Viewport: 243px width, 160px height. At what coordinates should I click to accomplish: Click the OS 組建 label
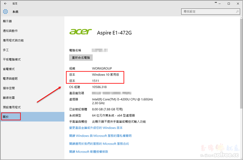(75, 87)
